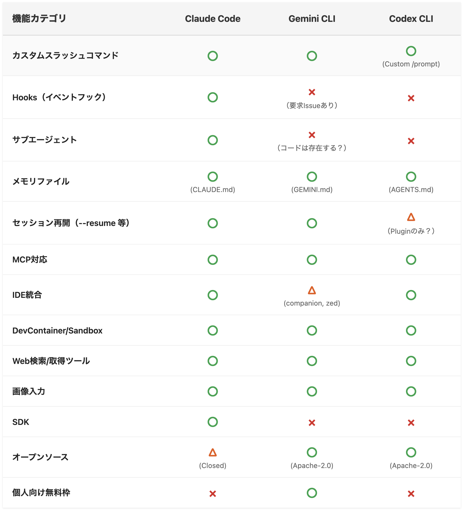
Task: Click the red cross for Gemini CLI Hooks
Action: tap(312, 92)
